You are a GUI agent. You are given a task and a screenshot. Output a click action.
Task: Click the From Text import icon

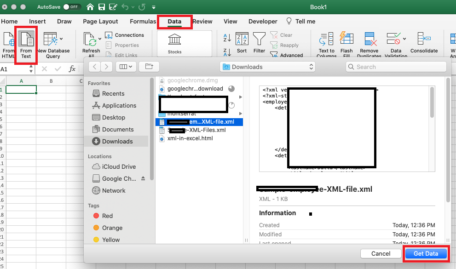pos(26,39)
